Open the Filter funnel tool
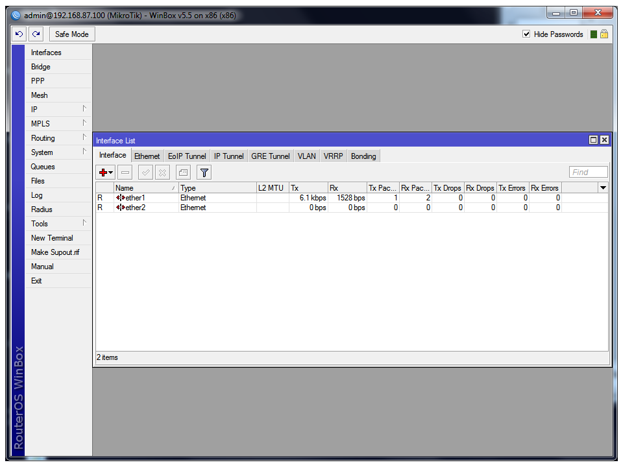Viewport: 623px width, 467px height. tap(204, 173)
